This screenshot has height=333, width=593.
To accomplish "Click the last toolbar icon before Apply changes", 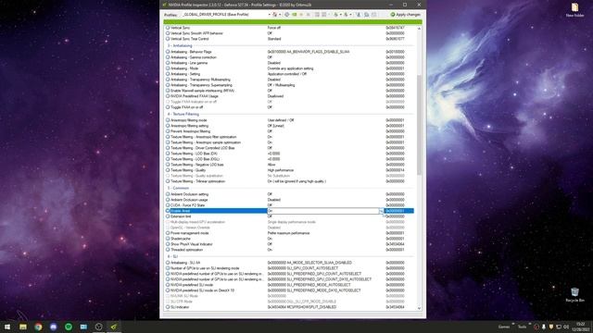I will coord(373,15).
